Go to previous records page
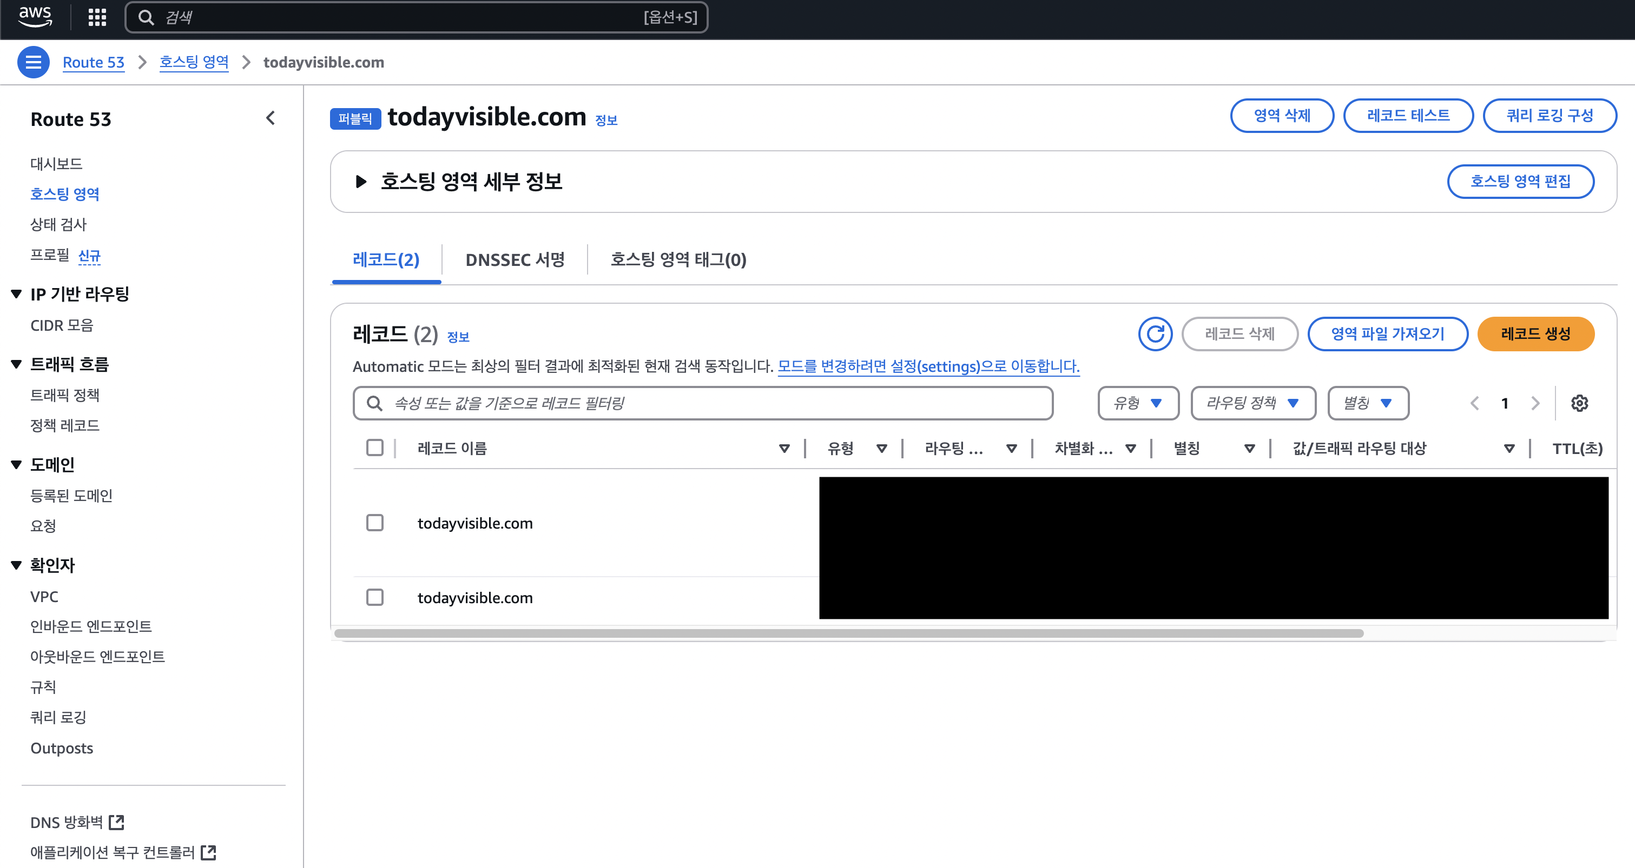Screen dimensions: 1635x868 [1474, 403]
